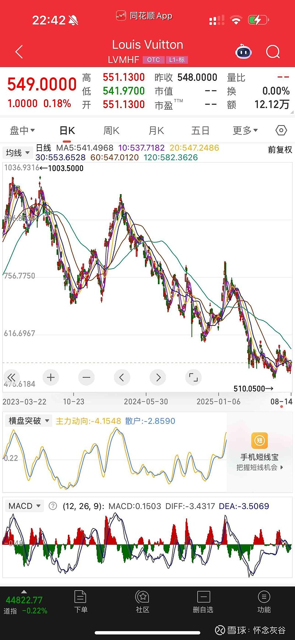Tap 删自选 remove from watchlist
This screenshot has height=640, width=295.
[203, 602]
